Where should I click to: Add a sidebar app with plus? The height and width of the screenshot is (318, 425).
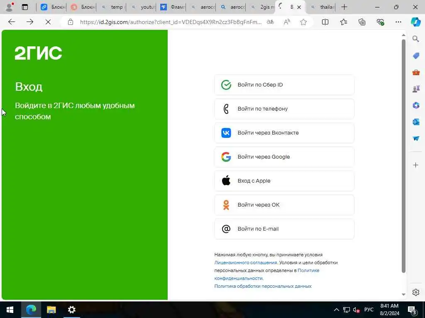[x=415, y=165]
